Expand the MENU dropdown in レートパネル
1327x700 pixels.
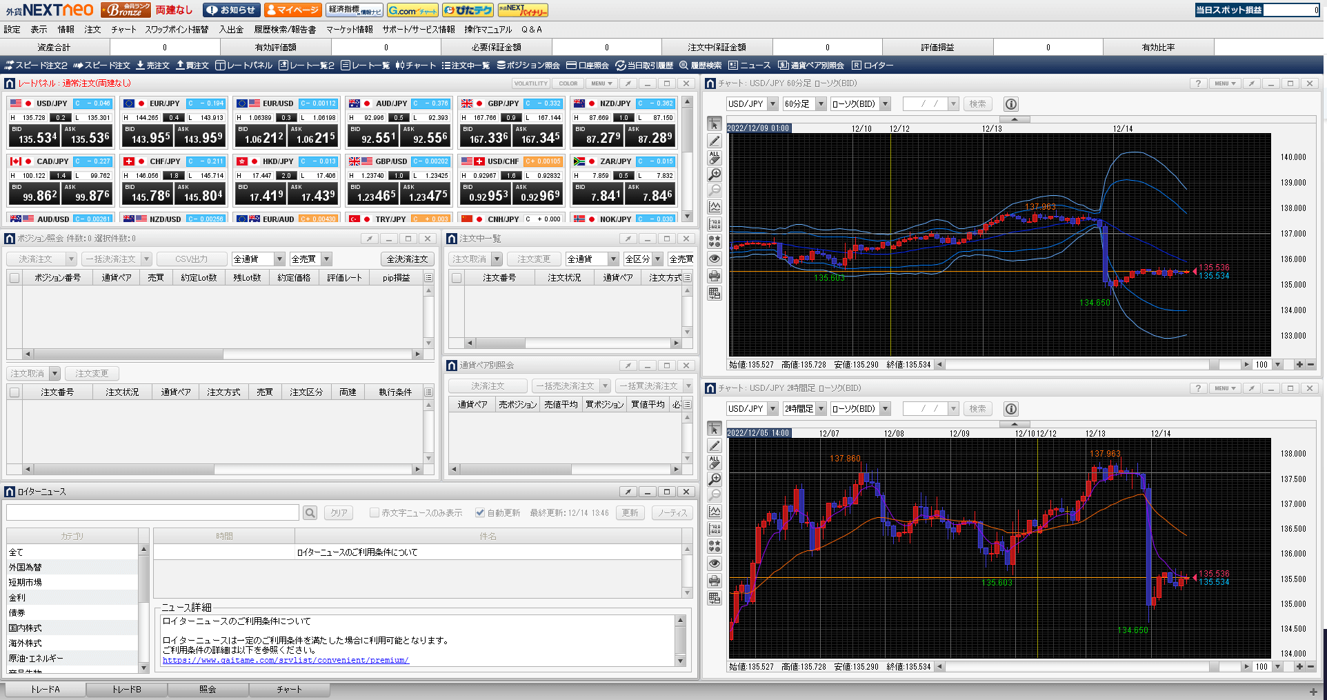coord(601,83)
